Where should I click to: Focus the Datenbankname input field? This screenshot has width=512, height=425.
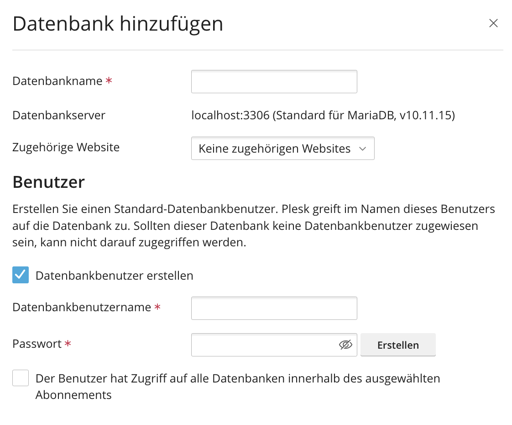(274, 82)
